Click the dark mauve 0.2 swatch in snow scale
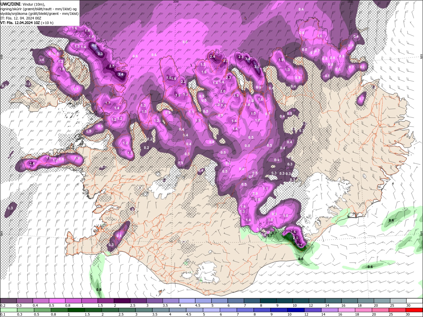This screenshot has width=423, height=317. click(8, 301)
